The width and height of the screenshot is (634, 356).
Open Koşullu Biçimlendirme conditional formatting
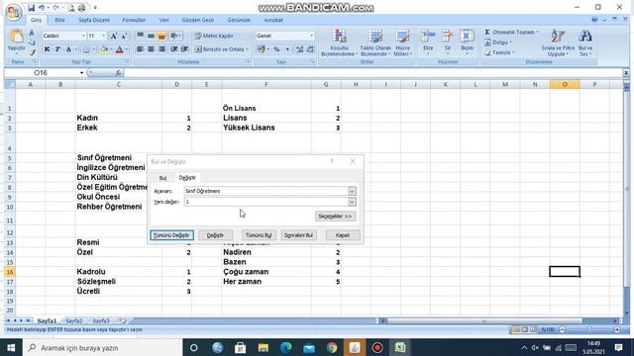click(x=339, y=43)
